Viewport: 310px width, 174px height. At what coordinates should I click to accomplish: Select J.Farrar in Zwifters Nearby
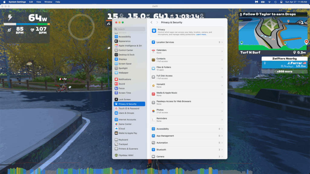coord(285,65)
